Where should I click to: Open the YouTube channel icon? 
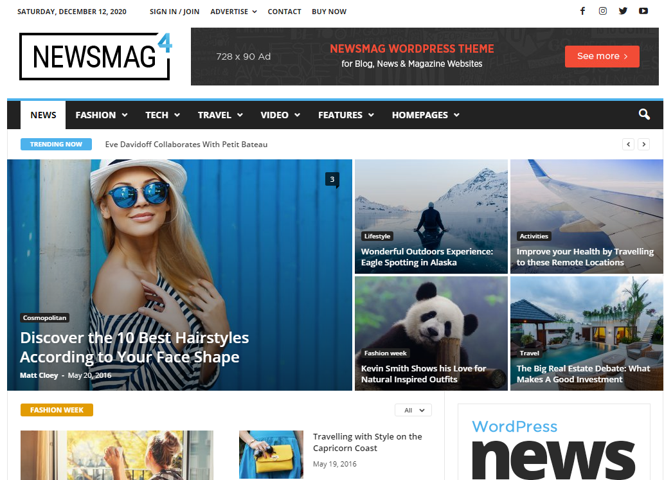point(643,11)
